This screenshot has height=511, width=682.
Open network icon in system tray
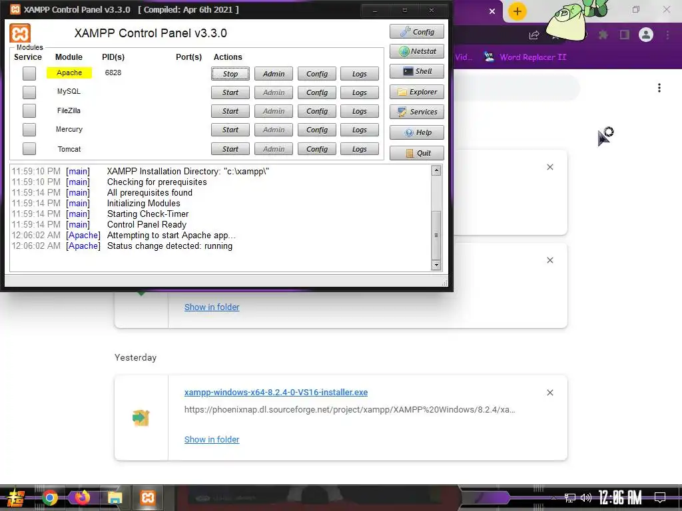570,498
